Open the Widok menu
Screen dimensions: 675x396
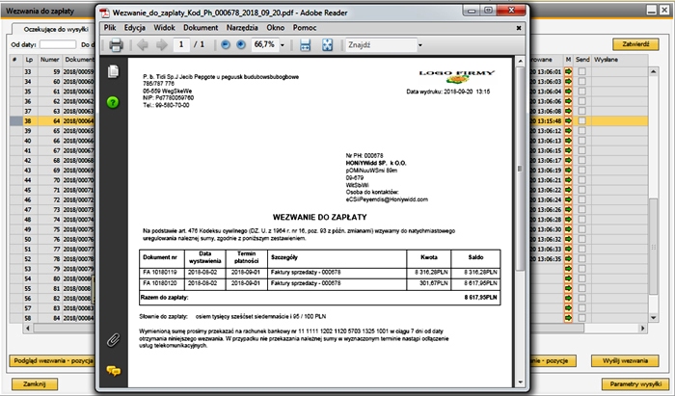tap(165, 28)
